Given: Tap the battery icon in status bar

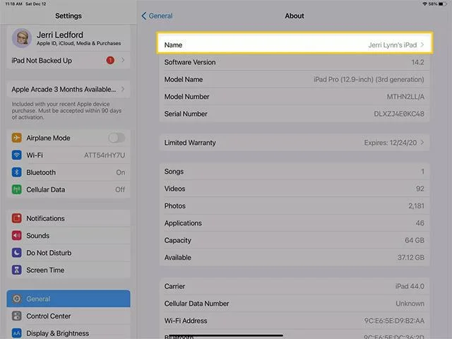Looking at the screenshot, I should pyautogui.click(x=443, y=4).
